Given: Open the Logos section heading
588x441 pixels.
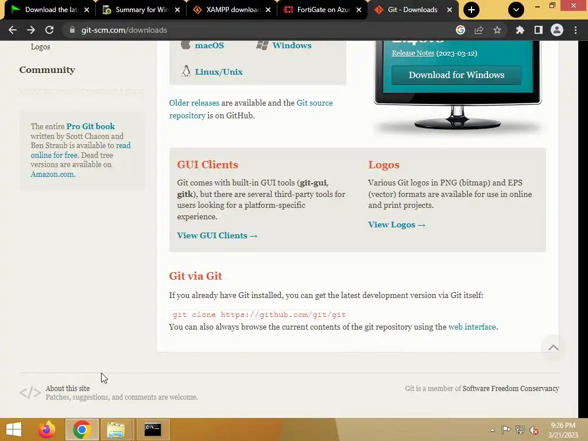Looking at the screenshot, I should 384,165.
